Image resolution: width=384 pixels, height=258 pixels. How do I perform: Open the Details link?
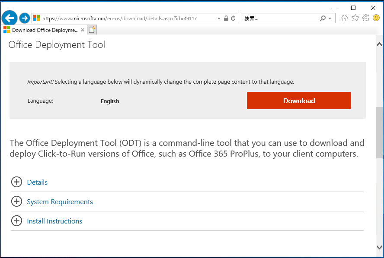[x=37, y=182]
